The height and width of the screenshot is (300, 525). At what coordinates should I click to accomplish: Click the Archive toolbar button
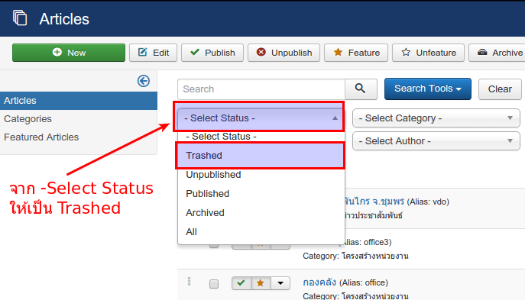497,53
